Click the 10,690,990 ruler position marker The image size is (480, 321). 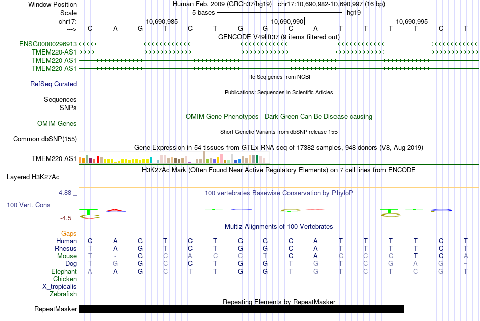click(x=287, y=21)
